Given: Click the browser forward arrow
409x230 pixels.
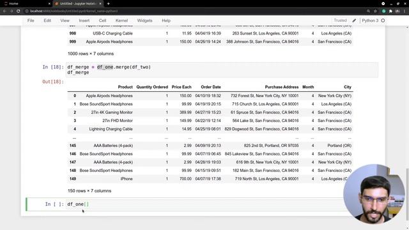Looking at the screenshot, I should click(12, 11).
